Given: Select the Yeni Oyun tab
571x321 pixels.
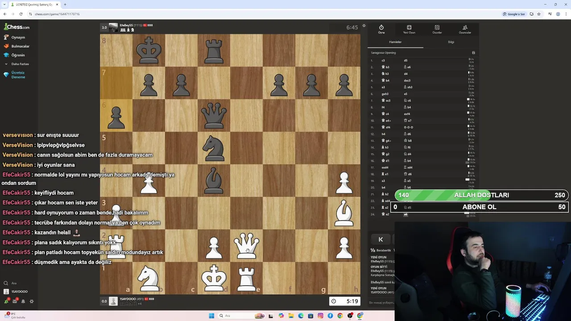Looking at the screenshot, I should pyautogui.click(x=409, y=29).
